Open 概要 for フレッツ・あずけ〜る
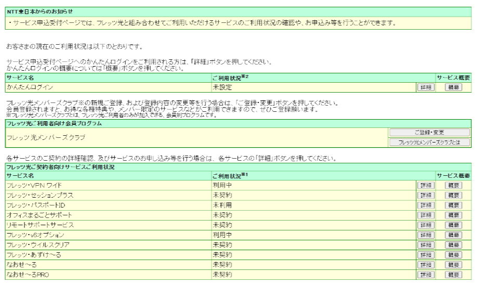Image resolution: width=477 pixels, height=284 pixels. point(454,255)
